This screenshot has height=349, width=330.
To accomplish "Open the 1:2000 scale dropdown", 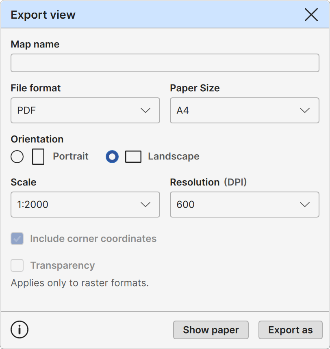I will [85, 205].
